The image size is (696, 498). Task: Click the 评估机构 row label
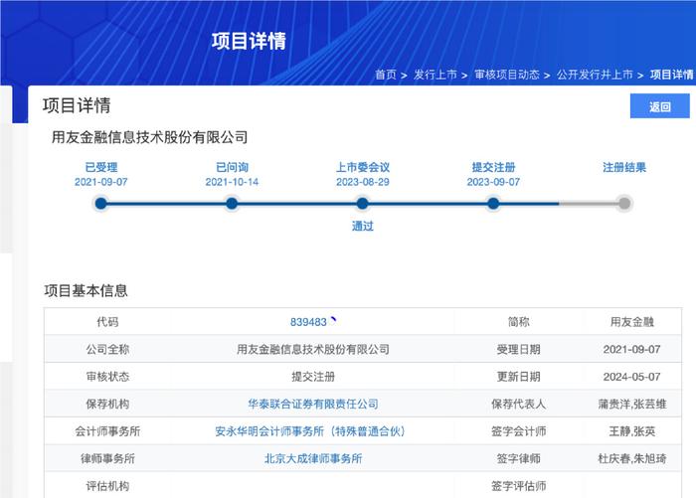click(x=107, y=486)
